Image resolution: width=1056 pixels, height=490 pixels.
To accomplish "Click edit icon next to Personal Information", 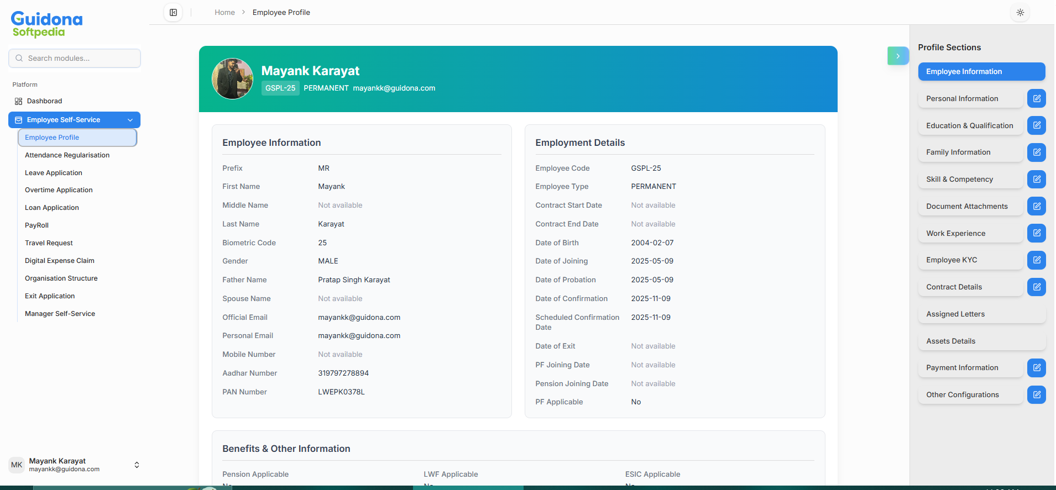I will click(1036, 98).
